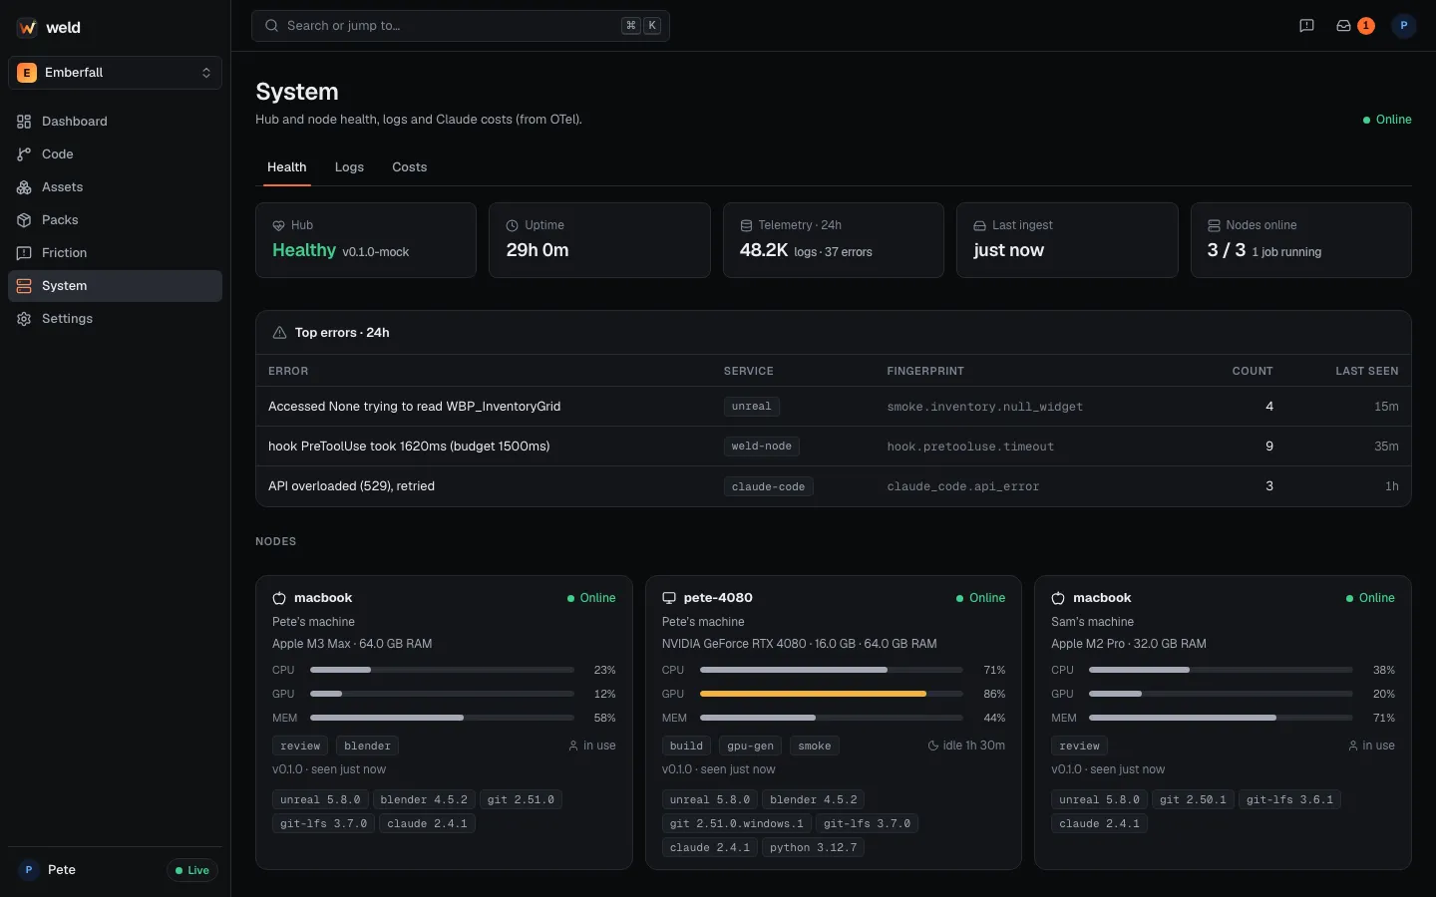Click the Packs box icon in sidebar
This screenshot has height=897, width=1436.
point(24,220)
